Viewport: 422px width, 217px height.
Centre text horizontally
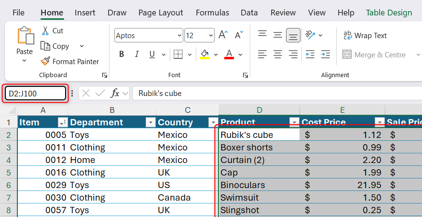pos(277,54)
